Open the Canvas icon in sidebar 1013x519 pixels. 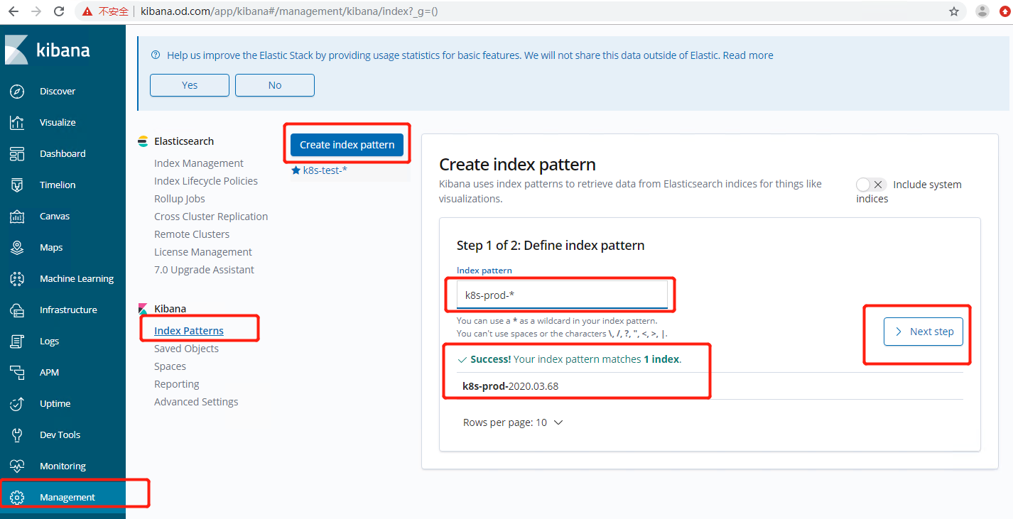click(17, 217)
